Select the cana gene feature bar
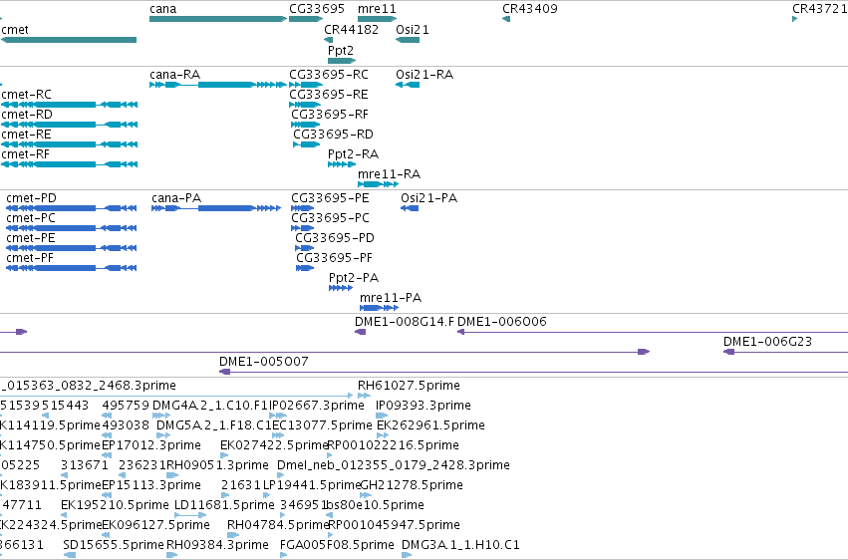 (218, 19)
